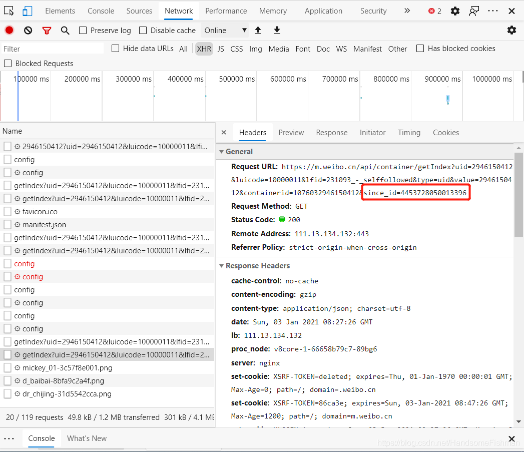This screenshot has width=524, height=452.
Task: Activate the inspect element picker icon
Action: point(9,11)
